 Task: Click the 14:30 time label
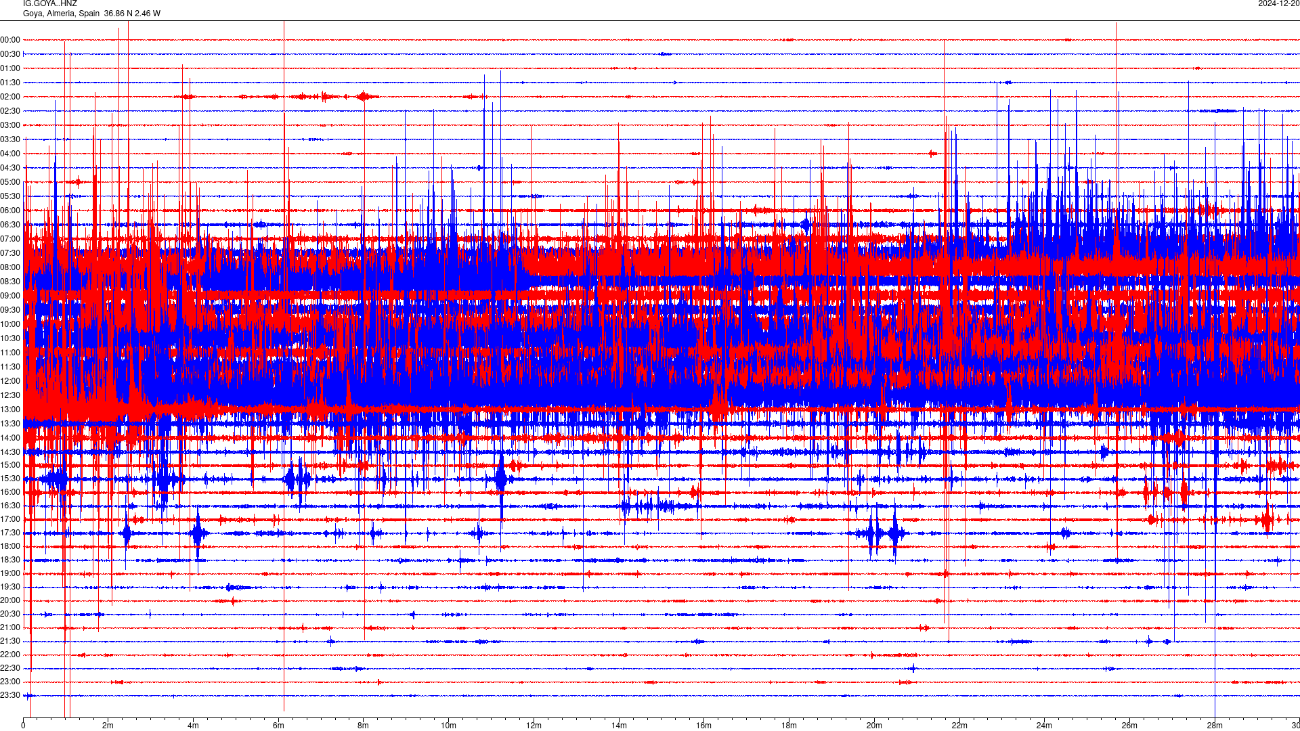pyautogui.click(x=10, y=452)
